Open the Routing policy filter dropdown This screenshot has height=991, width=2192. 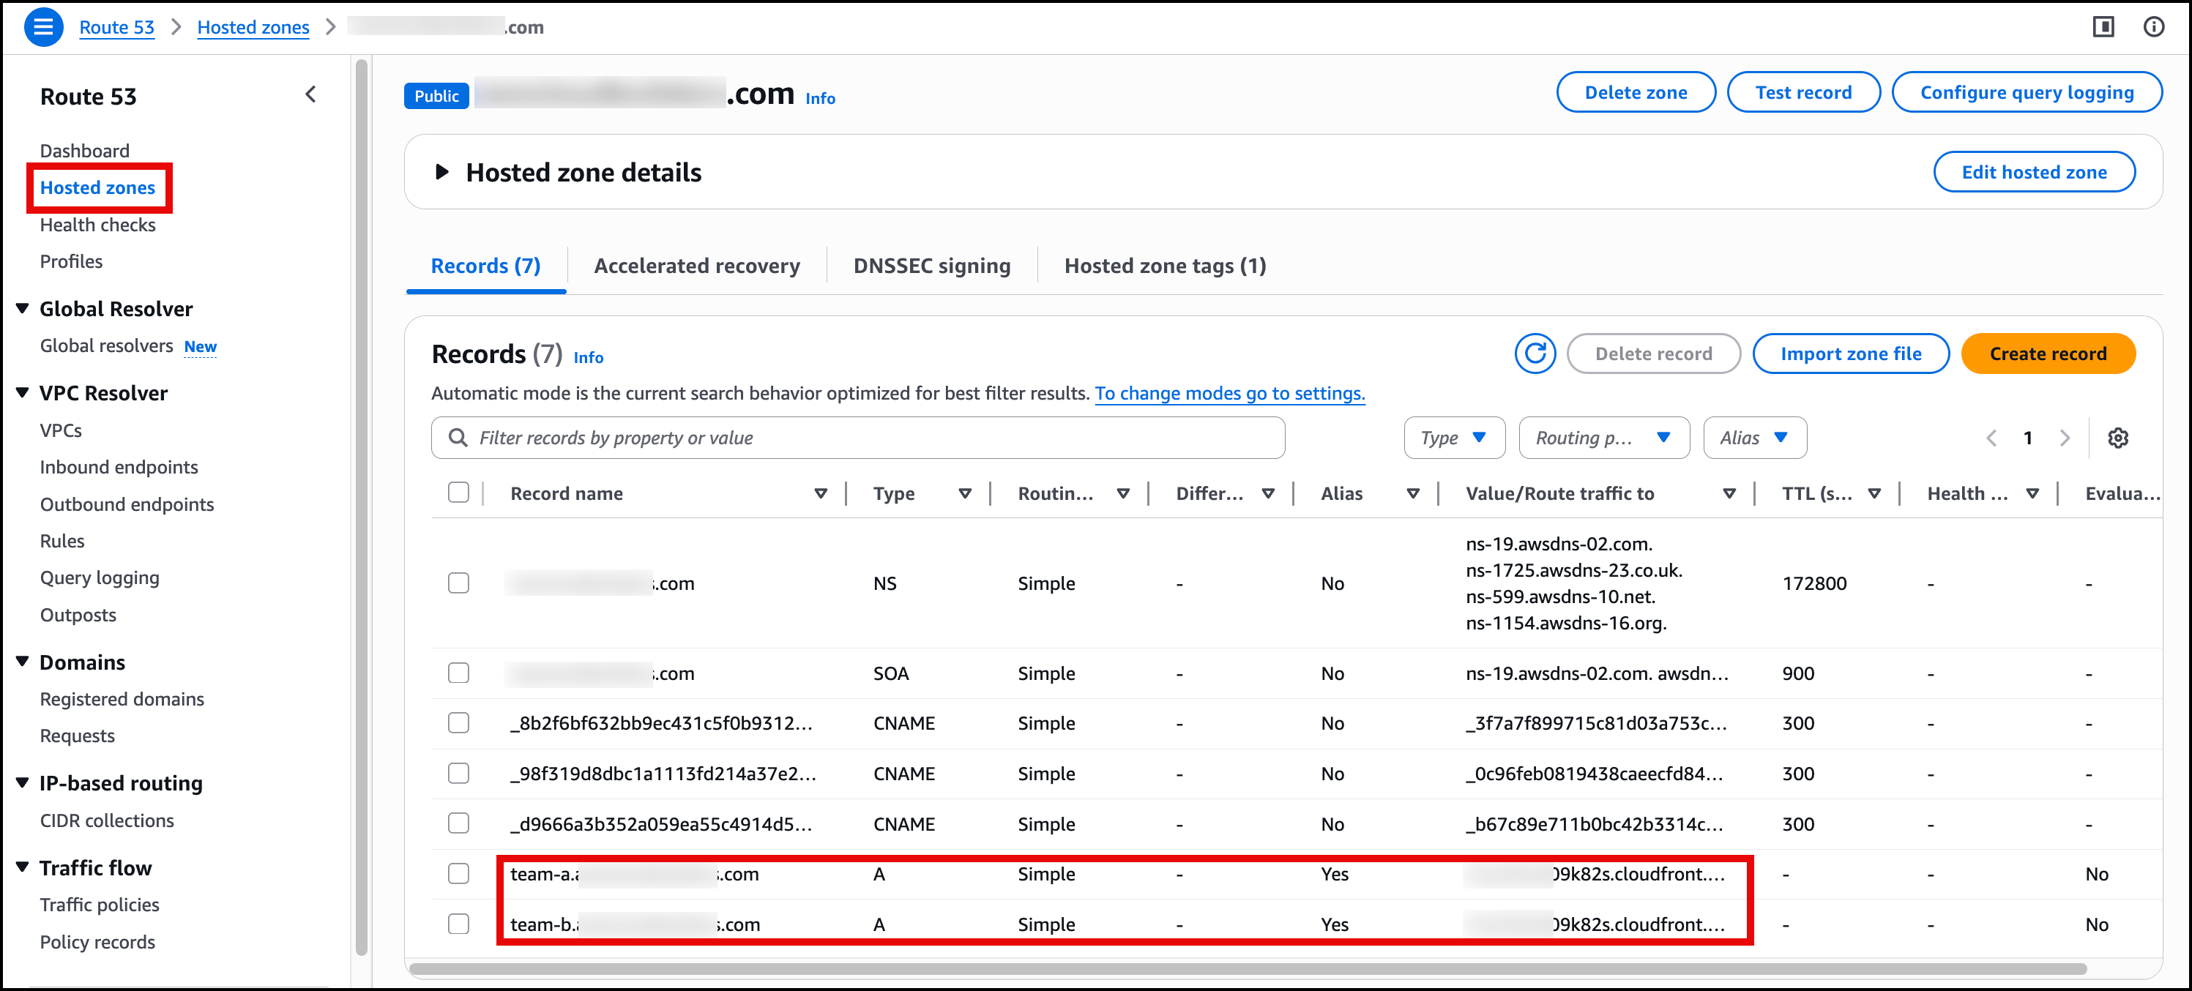[1603, 437]
